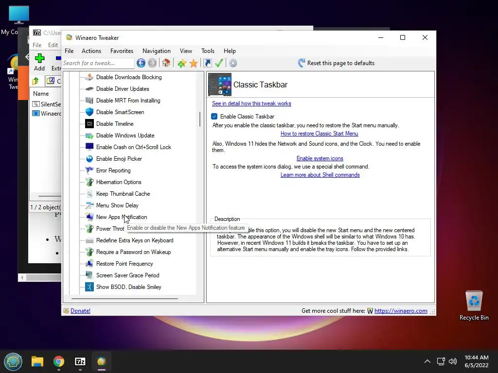Select Screen Saver Grace Period tweak

coord(128,275)
